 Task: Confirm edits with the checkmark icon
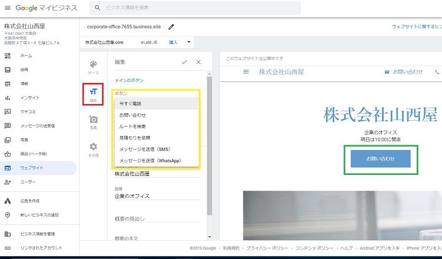pos(184,62)
